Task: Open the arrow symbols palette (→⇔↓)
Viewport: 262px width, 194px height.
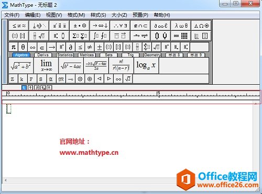Action: click(x=100, y=26)
